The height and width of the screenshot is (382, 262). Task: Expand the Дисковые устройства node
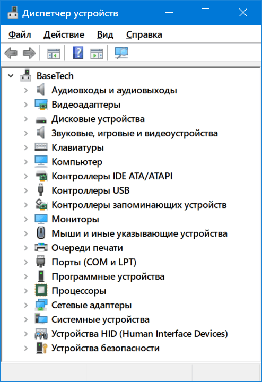pos(26,119)
